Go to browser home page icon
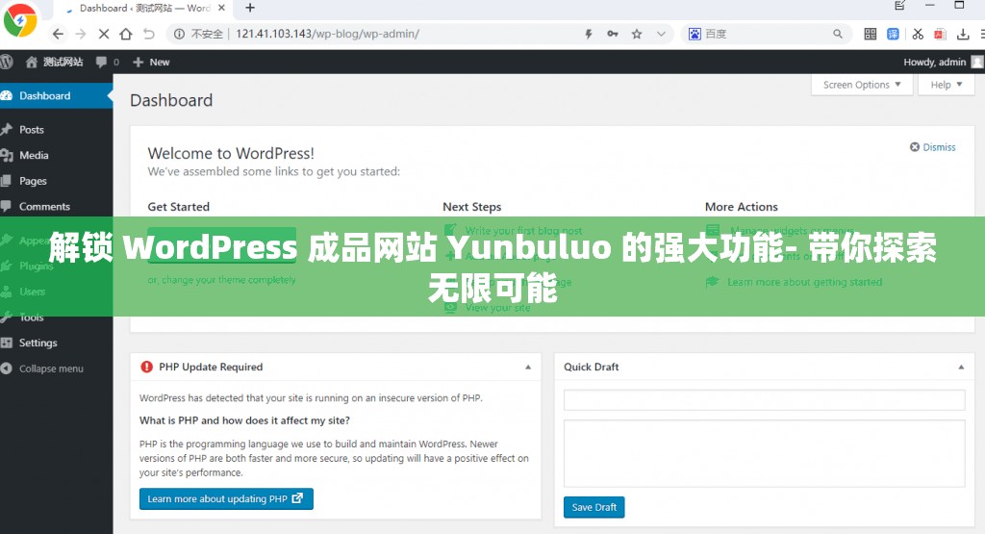The image size is (985, 534). click(x=126, y=34)
